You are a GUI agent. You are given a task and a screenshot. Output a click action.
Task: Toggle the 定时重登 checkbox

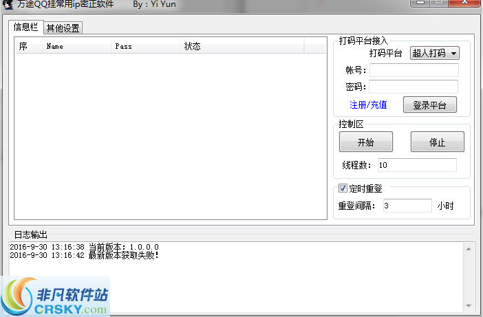click(x=343, y=188)
